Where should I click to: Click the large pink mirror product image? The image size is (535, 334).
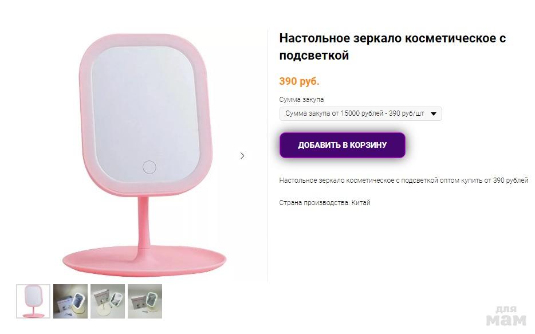pos(145,155)
